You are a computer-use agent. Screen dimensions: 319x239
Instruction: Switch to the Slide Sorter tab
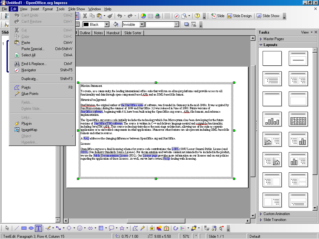click(x=133, y=33)
